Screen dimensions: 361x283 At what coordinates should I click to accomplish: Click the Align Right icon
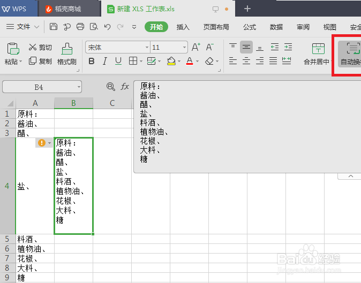(x=260, y=61)
